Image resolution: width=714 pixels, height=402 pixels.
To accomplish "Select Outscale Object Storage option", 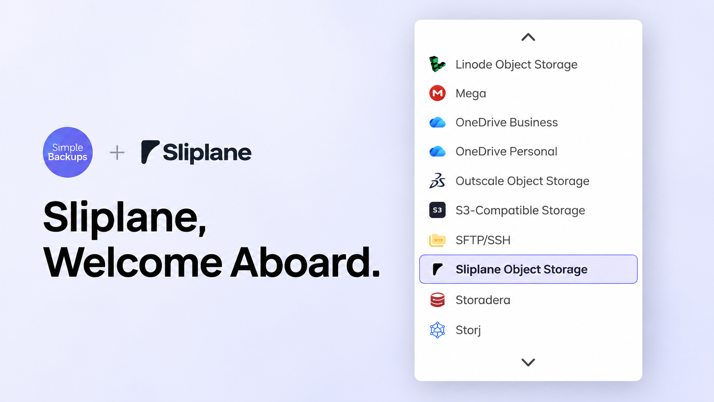I will 528,181.
